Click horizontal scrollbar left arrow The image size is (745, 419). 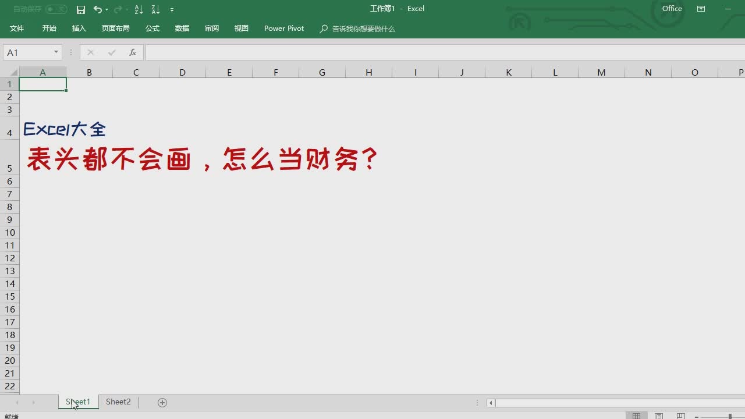click(491, 402)
